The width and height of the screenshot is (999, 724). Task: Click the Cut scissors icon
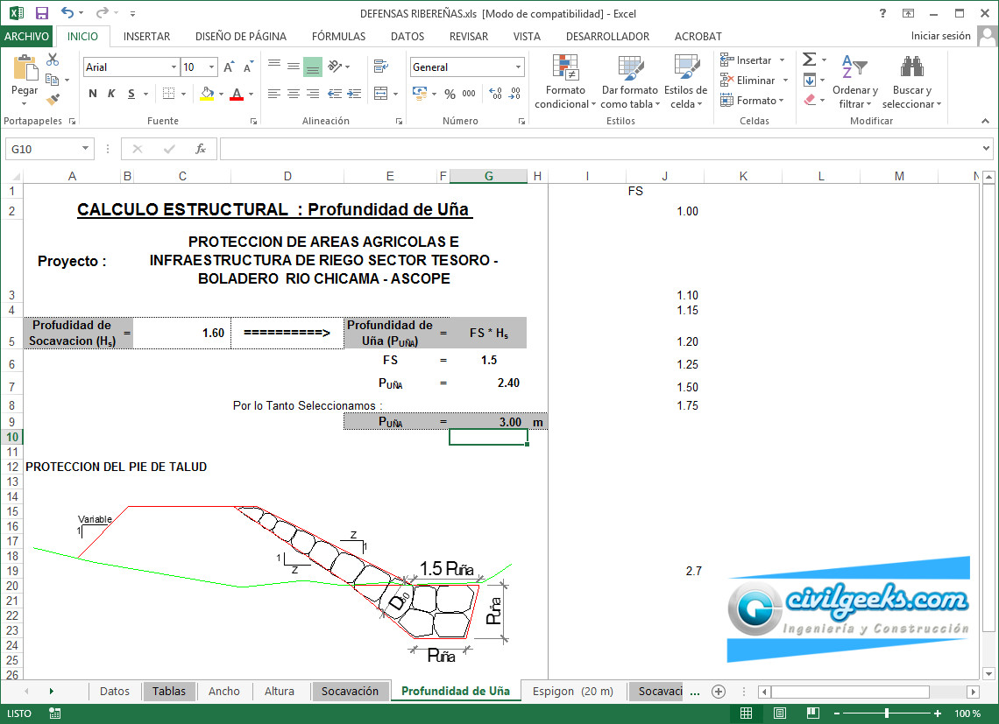coord(53,60)
